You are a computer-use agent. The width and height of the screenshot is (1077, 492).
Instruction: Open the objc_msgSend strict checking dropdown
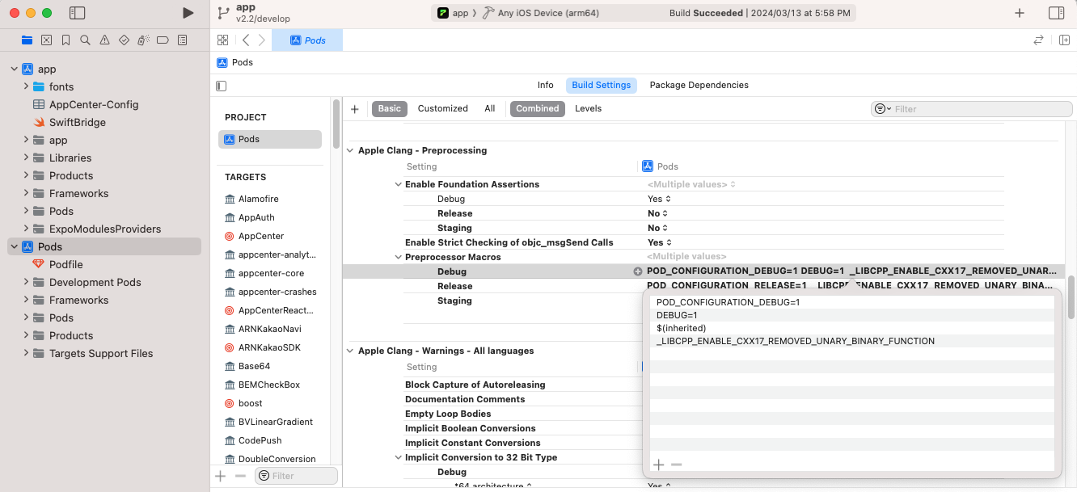659,242
